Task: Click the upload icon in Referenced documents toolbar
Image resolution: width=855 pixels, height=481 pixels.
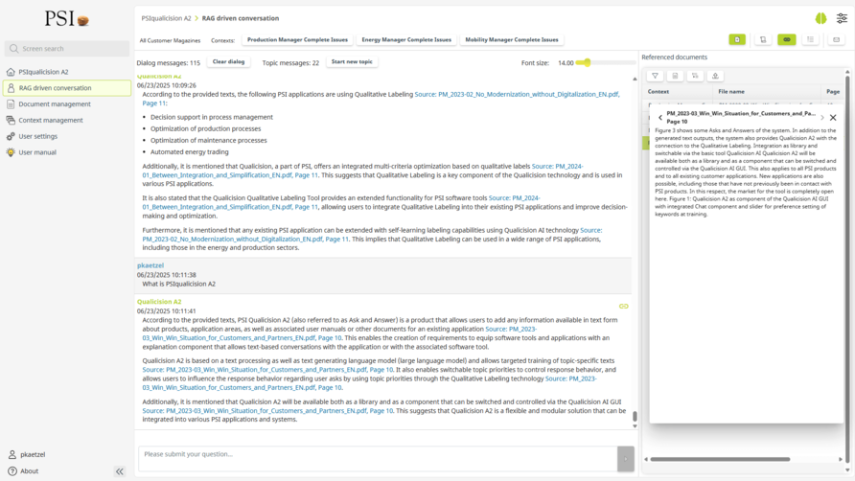Action: (x=715, y=76)
